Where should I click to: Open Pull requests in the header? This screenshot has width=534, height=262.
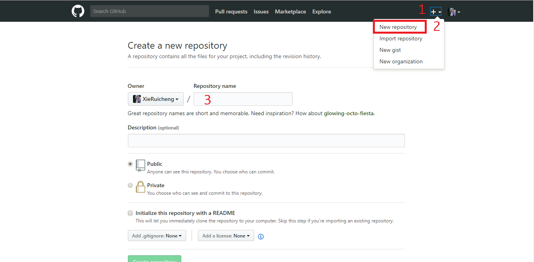(x=231, y=11)
